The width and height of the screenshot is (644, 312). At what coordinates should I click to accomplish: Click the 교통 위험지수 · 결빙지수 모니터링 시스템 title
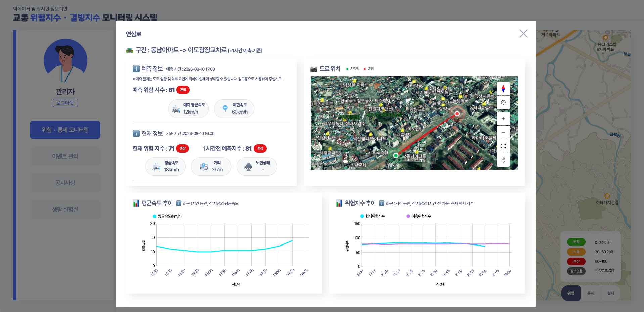[85, 17]
